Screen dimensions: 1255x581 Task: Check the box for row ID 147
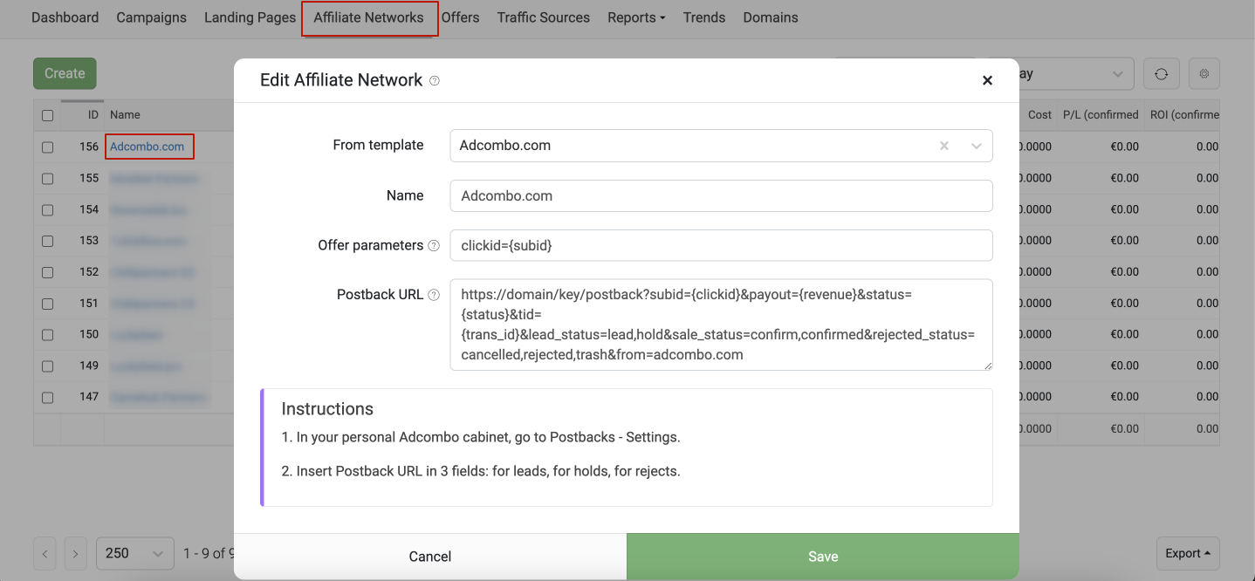[x=47, y=398]
